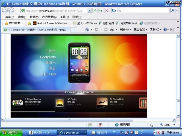Select 主控台 in the HTC Sense menu
182x136 pixels.
click(51, 51)
